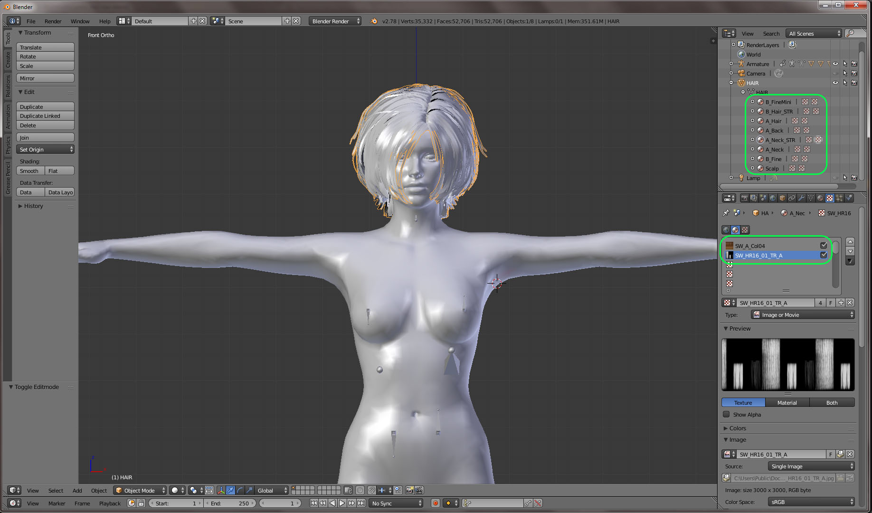
Task: Open the Mesh Data properties tab
Action: 811,198
